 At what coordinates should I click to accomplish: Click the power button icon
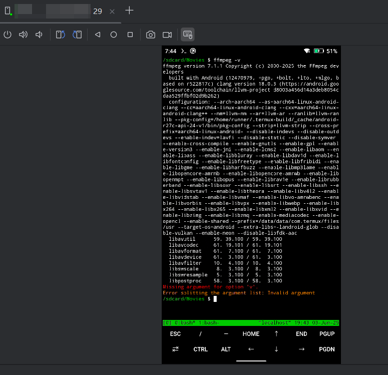8,35
